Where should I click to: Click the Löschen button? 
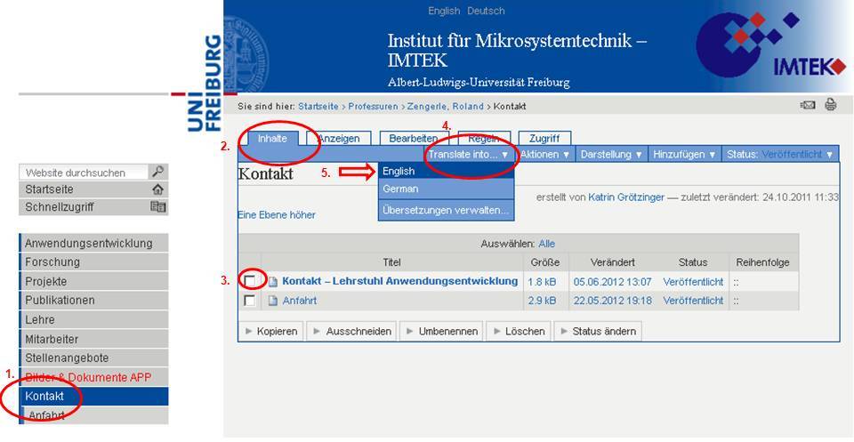(x=519, y=331)
